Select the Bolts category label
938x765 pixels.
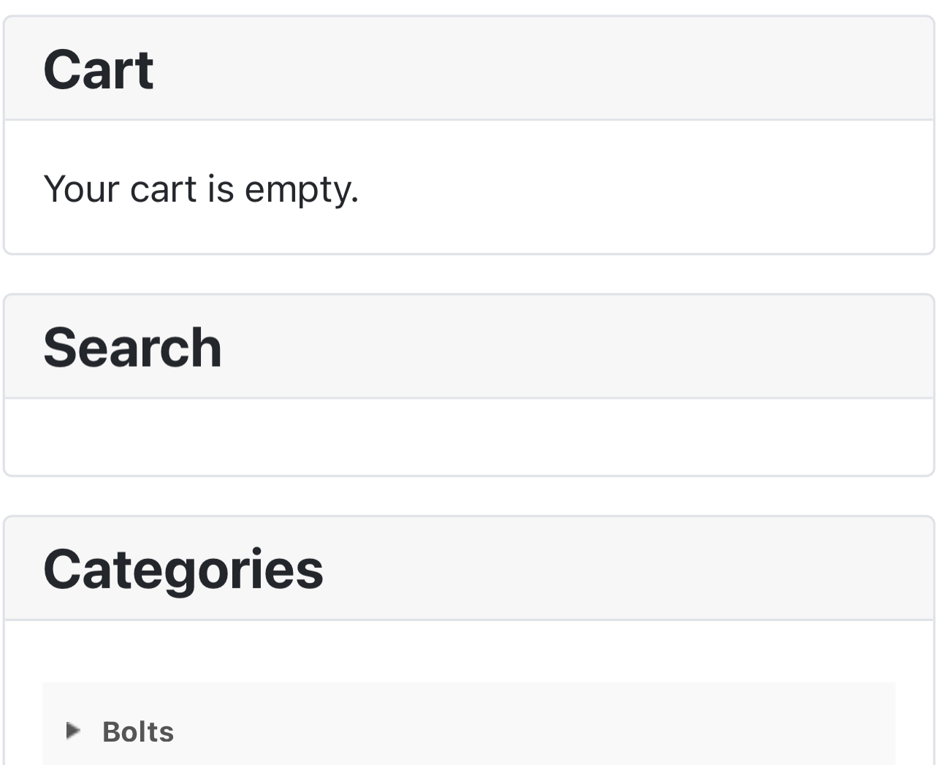pyautogui.click(x=138, y=731)
